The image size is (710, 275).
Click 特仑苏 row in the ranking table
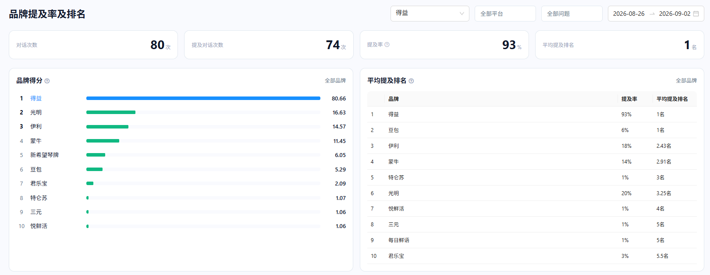[532, 178]
